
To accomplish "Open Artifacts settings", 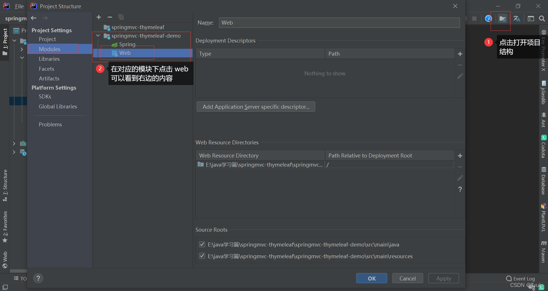I will point(49,78).
